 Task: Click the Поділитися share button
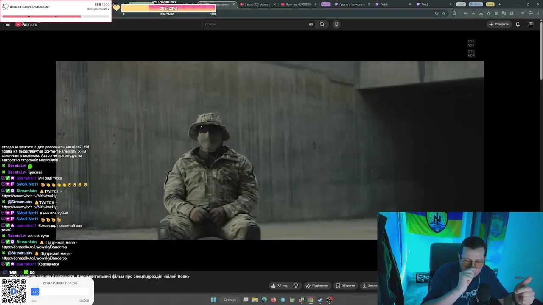pos(317,286)
